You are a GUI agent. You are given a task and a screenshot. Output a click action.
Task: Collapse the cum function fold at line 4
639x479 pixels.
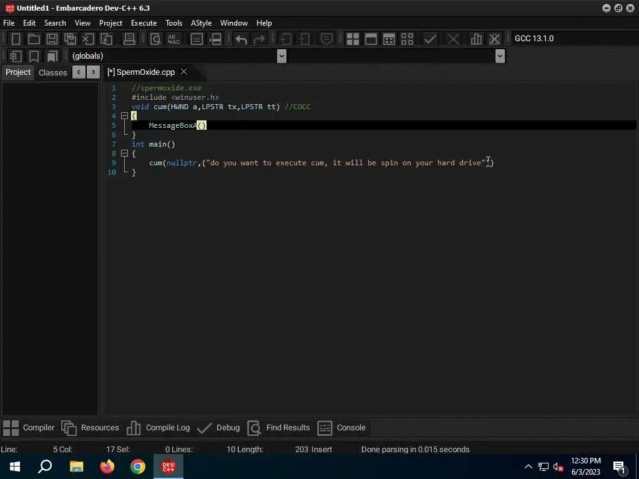(x=125, y=116)
